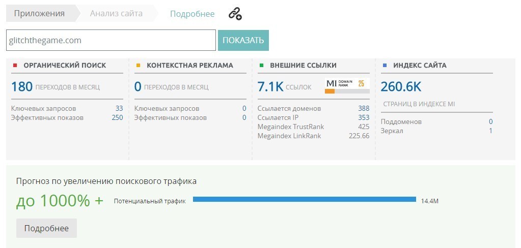Click the green square beside Внешние ссылки

[x=261, y=66]
